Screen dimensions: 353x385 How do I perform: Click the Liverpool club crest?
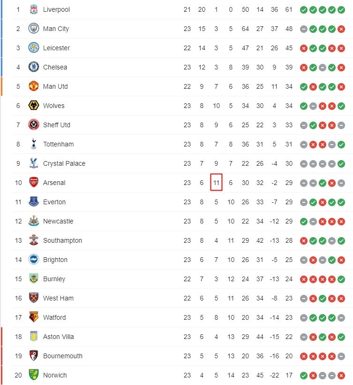(33, 9)
